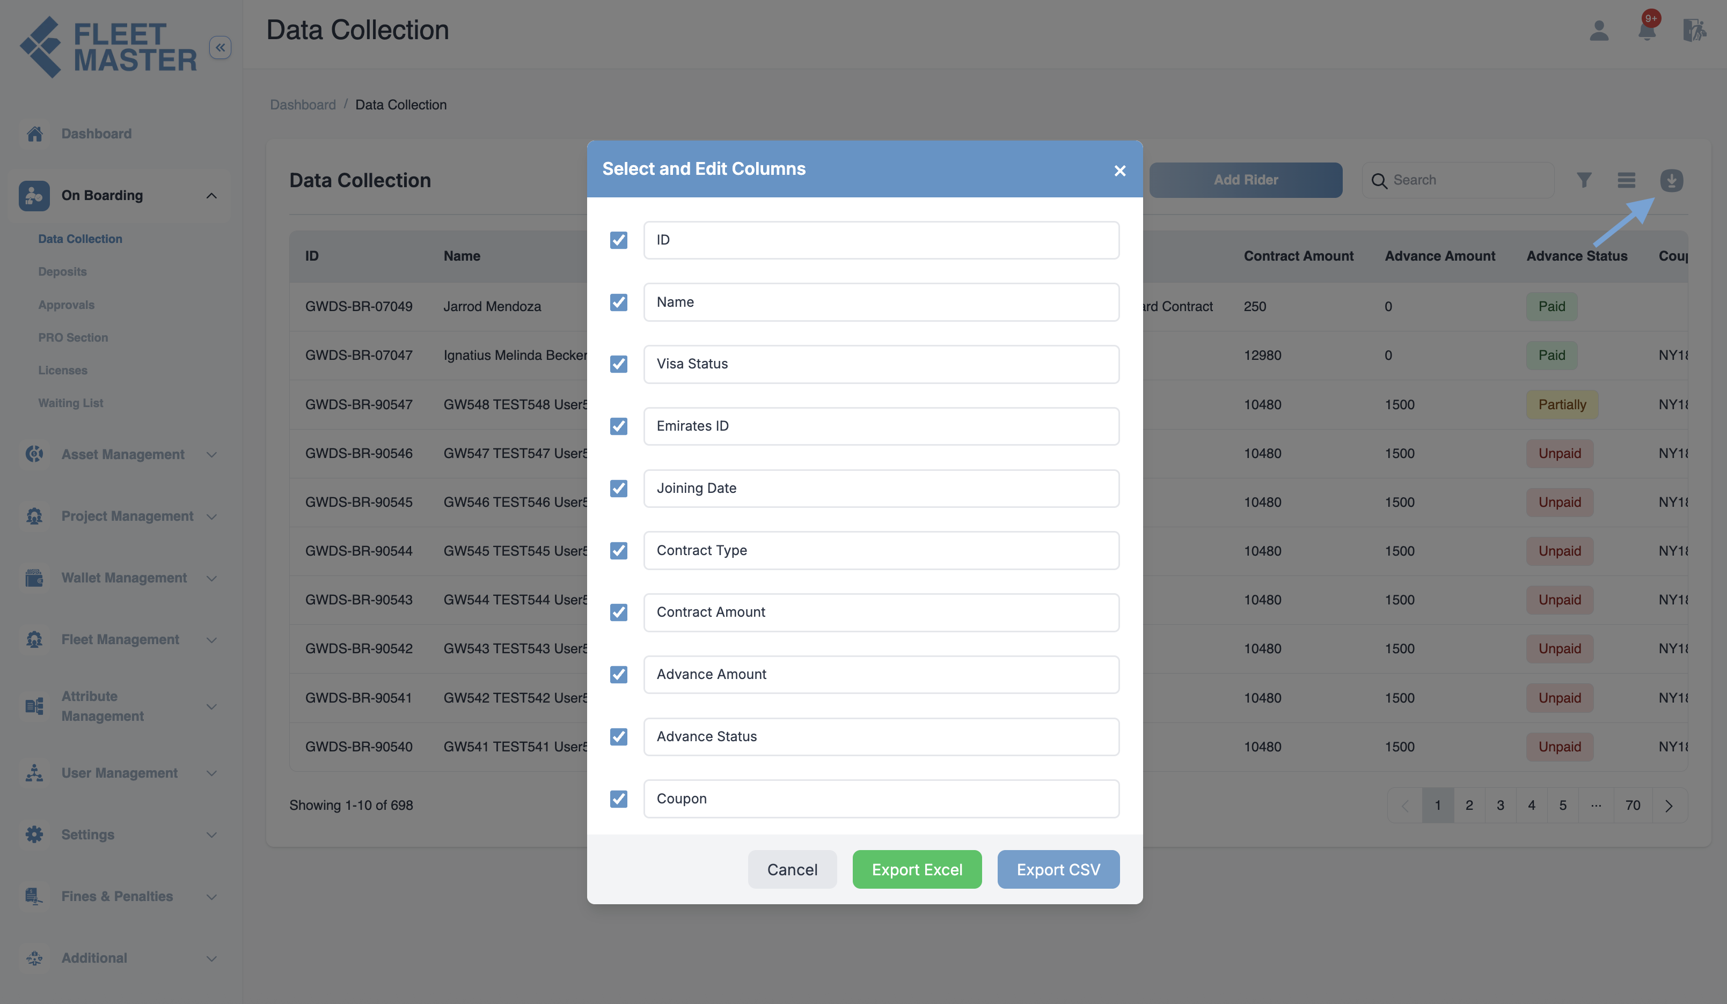Uncheck the ID column checkbox
Viewport: 1727px width, 1004px height.
(x=619, y=240)
